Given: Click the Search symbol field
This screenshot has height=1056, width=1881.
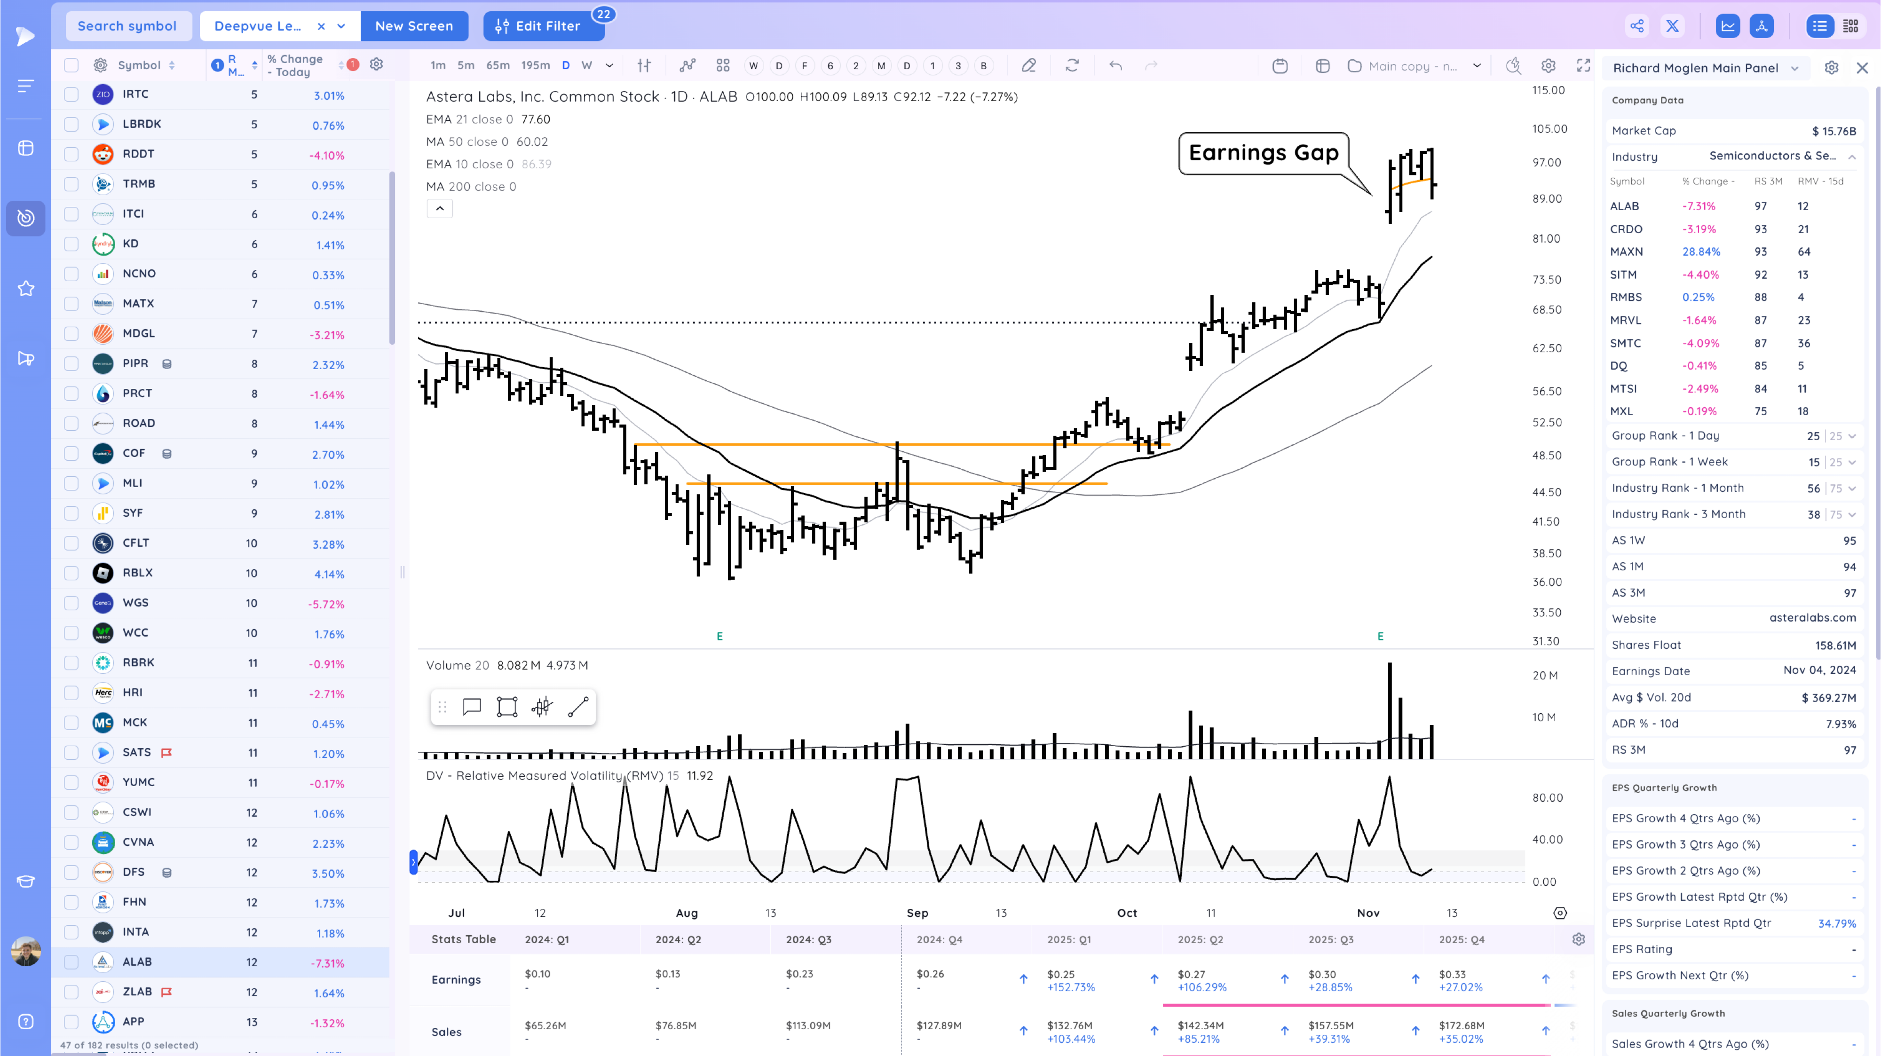Looking at the screenshot, I should [x=128, y=26].
